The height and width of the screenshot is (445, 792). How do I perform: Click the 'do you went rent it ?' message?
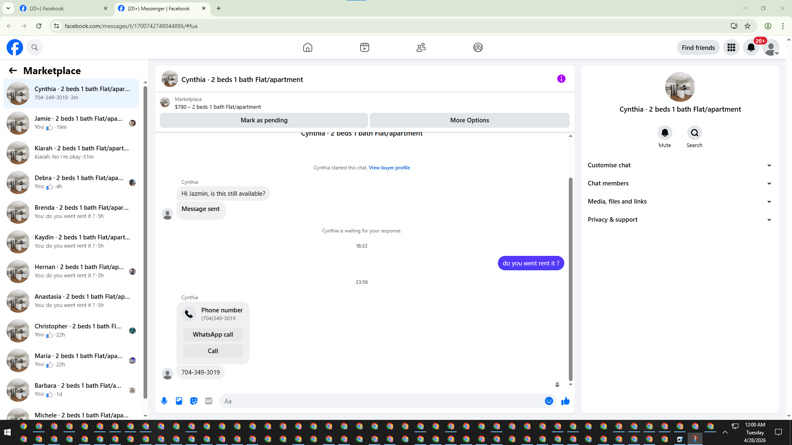[531, 263]
